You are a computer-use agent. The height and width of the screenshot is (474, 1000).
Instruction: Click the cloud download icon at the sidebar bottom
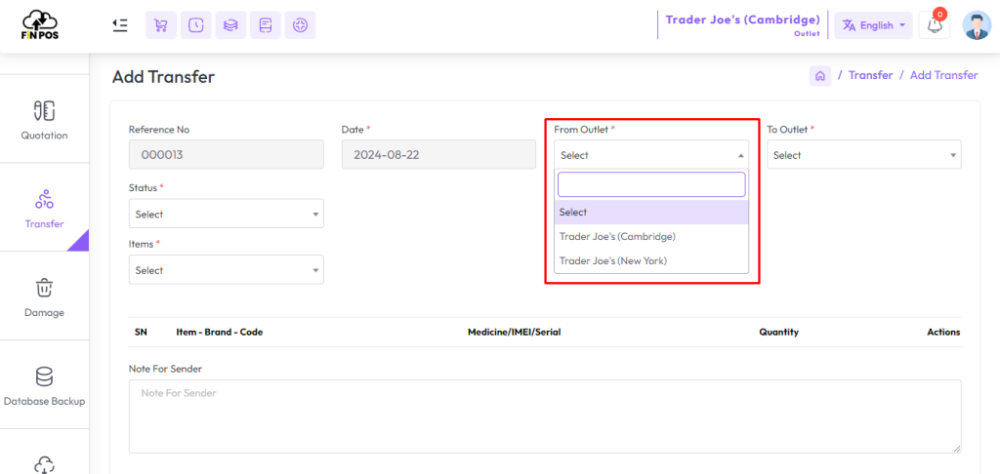[x=44, y=465]
